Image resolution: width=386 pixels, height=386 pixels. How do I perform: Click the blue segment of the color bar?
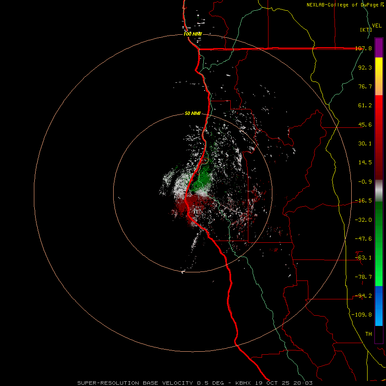point(379,306)
